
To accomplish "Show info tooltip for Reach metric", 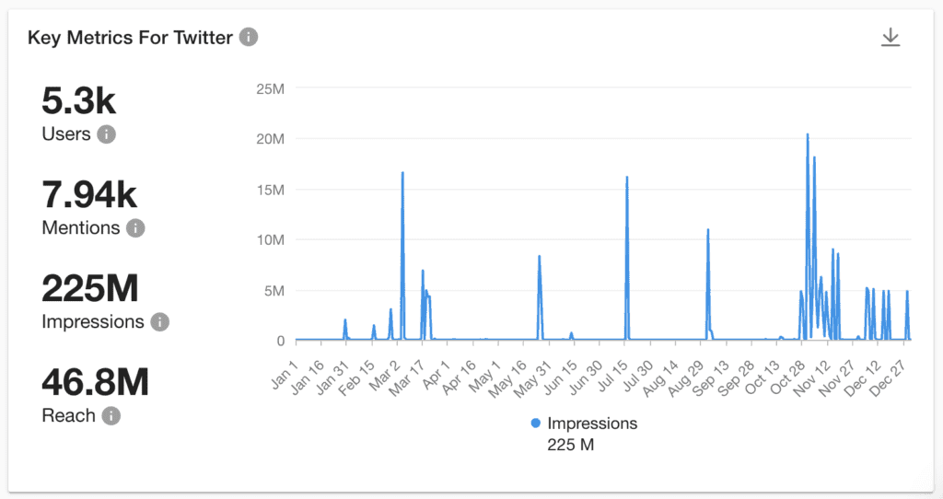I will pyautogui.click(x=111, y=415).
